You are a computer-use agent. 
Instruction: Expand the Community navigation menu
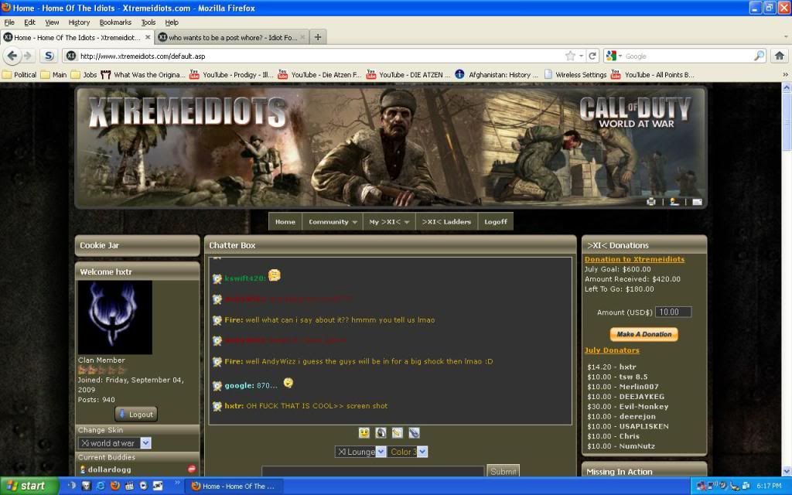[333, 222]
